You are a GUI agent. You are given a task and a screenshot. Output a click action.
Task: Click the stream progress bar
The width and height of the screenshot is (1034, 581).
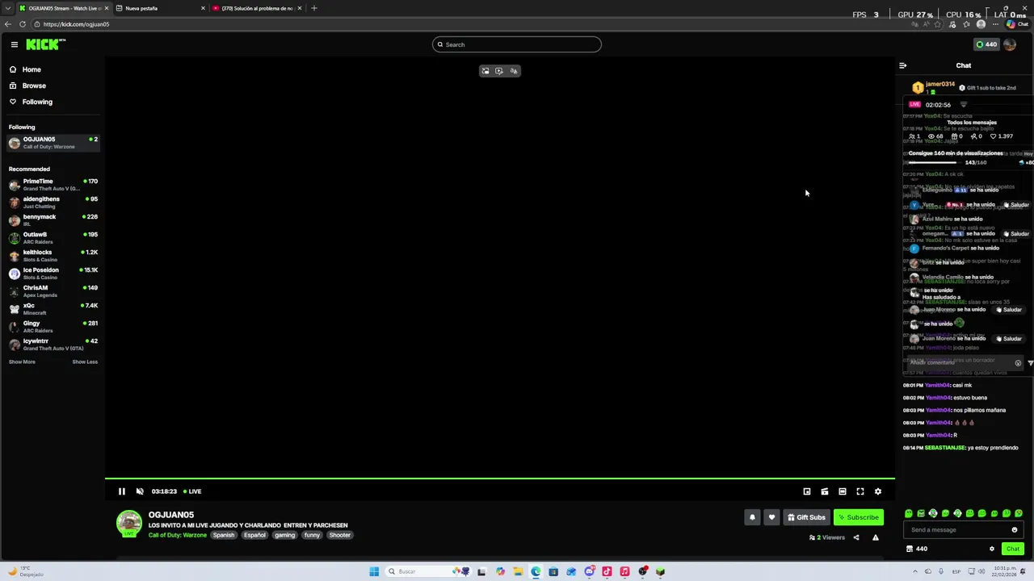coord(500,479)
